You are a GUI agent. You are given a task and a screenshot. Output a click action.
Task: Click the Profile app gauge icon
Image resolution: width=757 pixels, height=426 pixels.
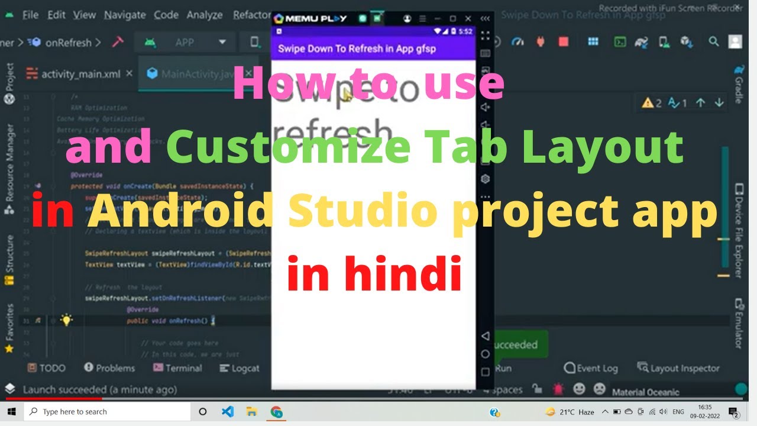(x=517, y=41)
